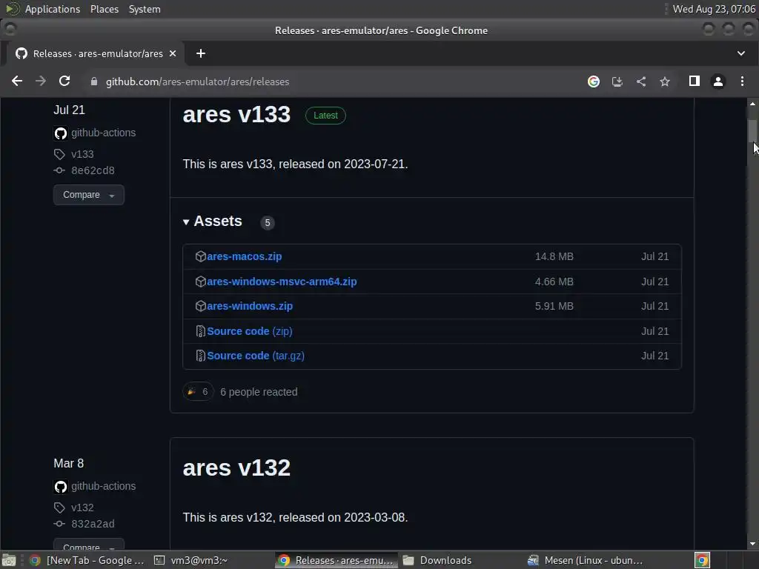Screen dimensions: 759x569
Task: Download ares-windows.zip
Action: click(x=250, y=306)
